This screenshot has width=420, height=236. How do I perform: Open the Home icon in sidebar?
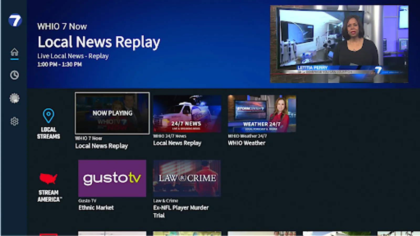[x=14, y=52]
